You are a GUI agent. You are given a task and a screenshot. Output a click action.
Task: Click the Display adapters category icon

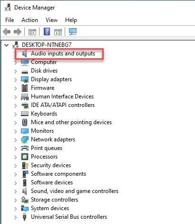(25, 79)
